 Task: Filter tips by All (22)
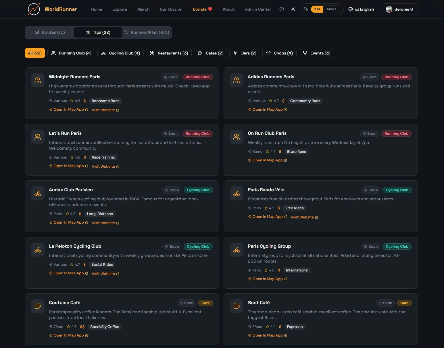35,53
